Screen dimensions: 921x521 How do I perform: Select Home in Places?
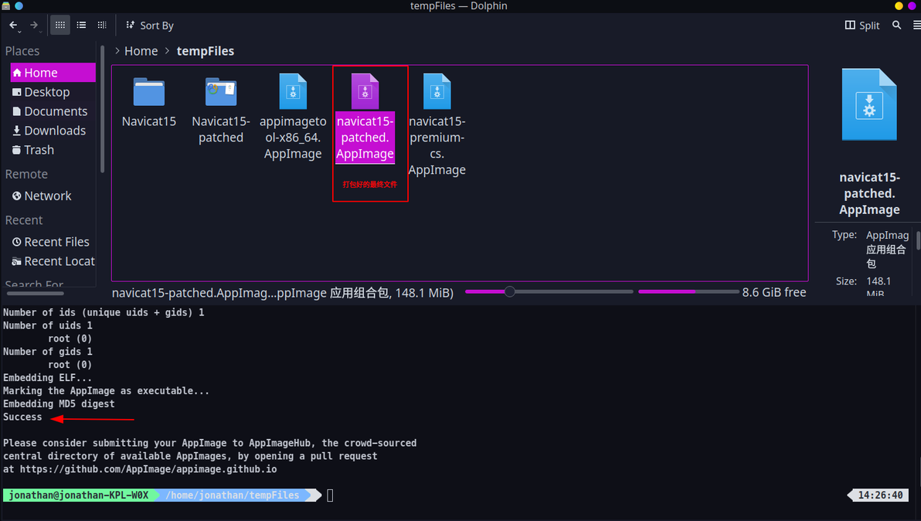pos(53,72)
